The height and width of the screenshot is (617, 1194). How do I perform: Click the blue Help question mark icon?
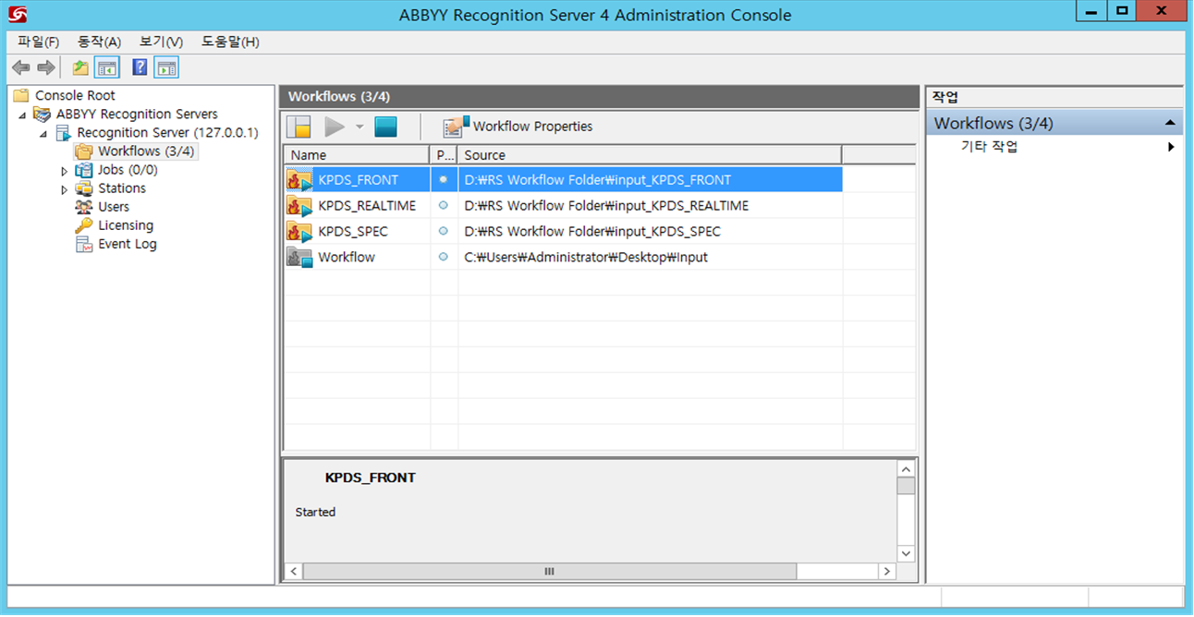[x=140, y=67]
